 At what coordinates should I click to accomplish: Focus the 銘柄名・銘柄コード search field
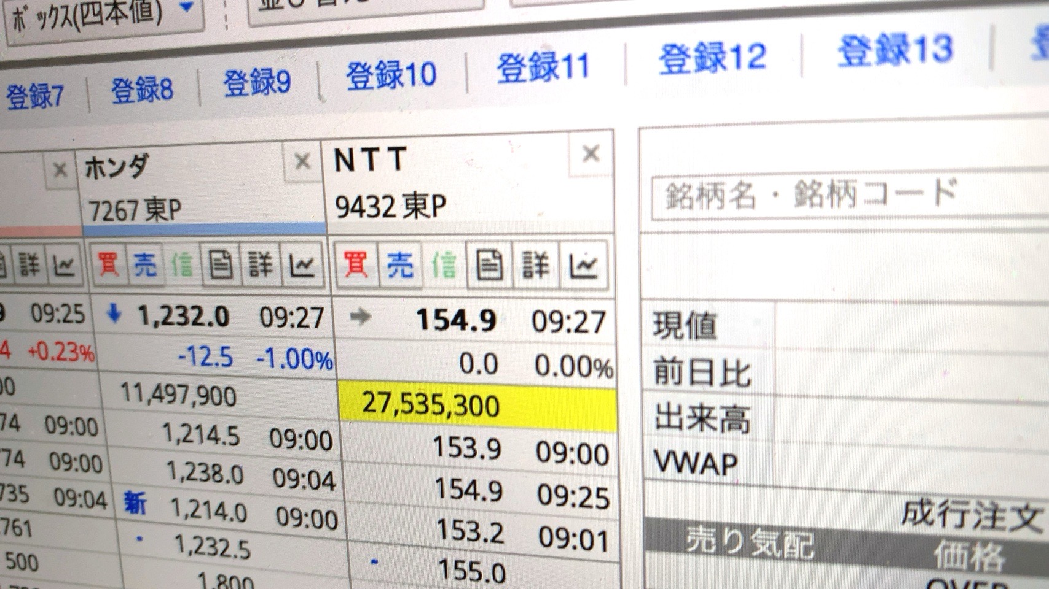tap(850, 194)
